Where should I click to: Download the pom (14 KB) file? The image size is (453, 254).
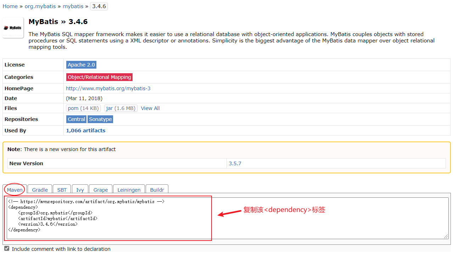(x=83, y=108)
